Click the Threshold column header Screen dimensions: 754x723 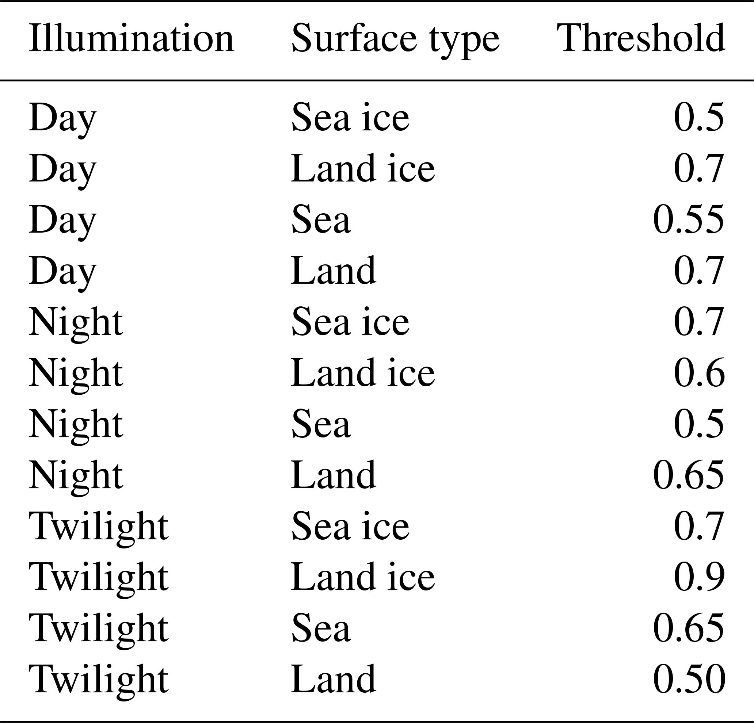[641, 38]
